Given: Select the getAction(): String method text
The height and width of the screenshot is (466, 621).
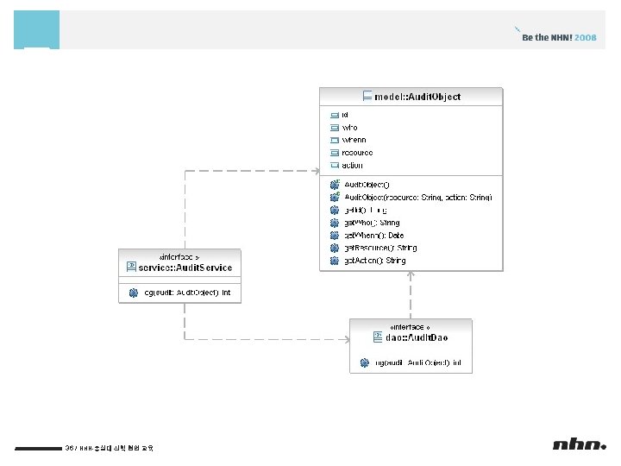Looking at the screenshot, I should pyautogui.click(x=374, y=261).
